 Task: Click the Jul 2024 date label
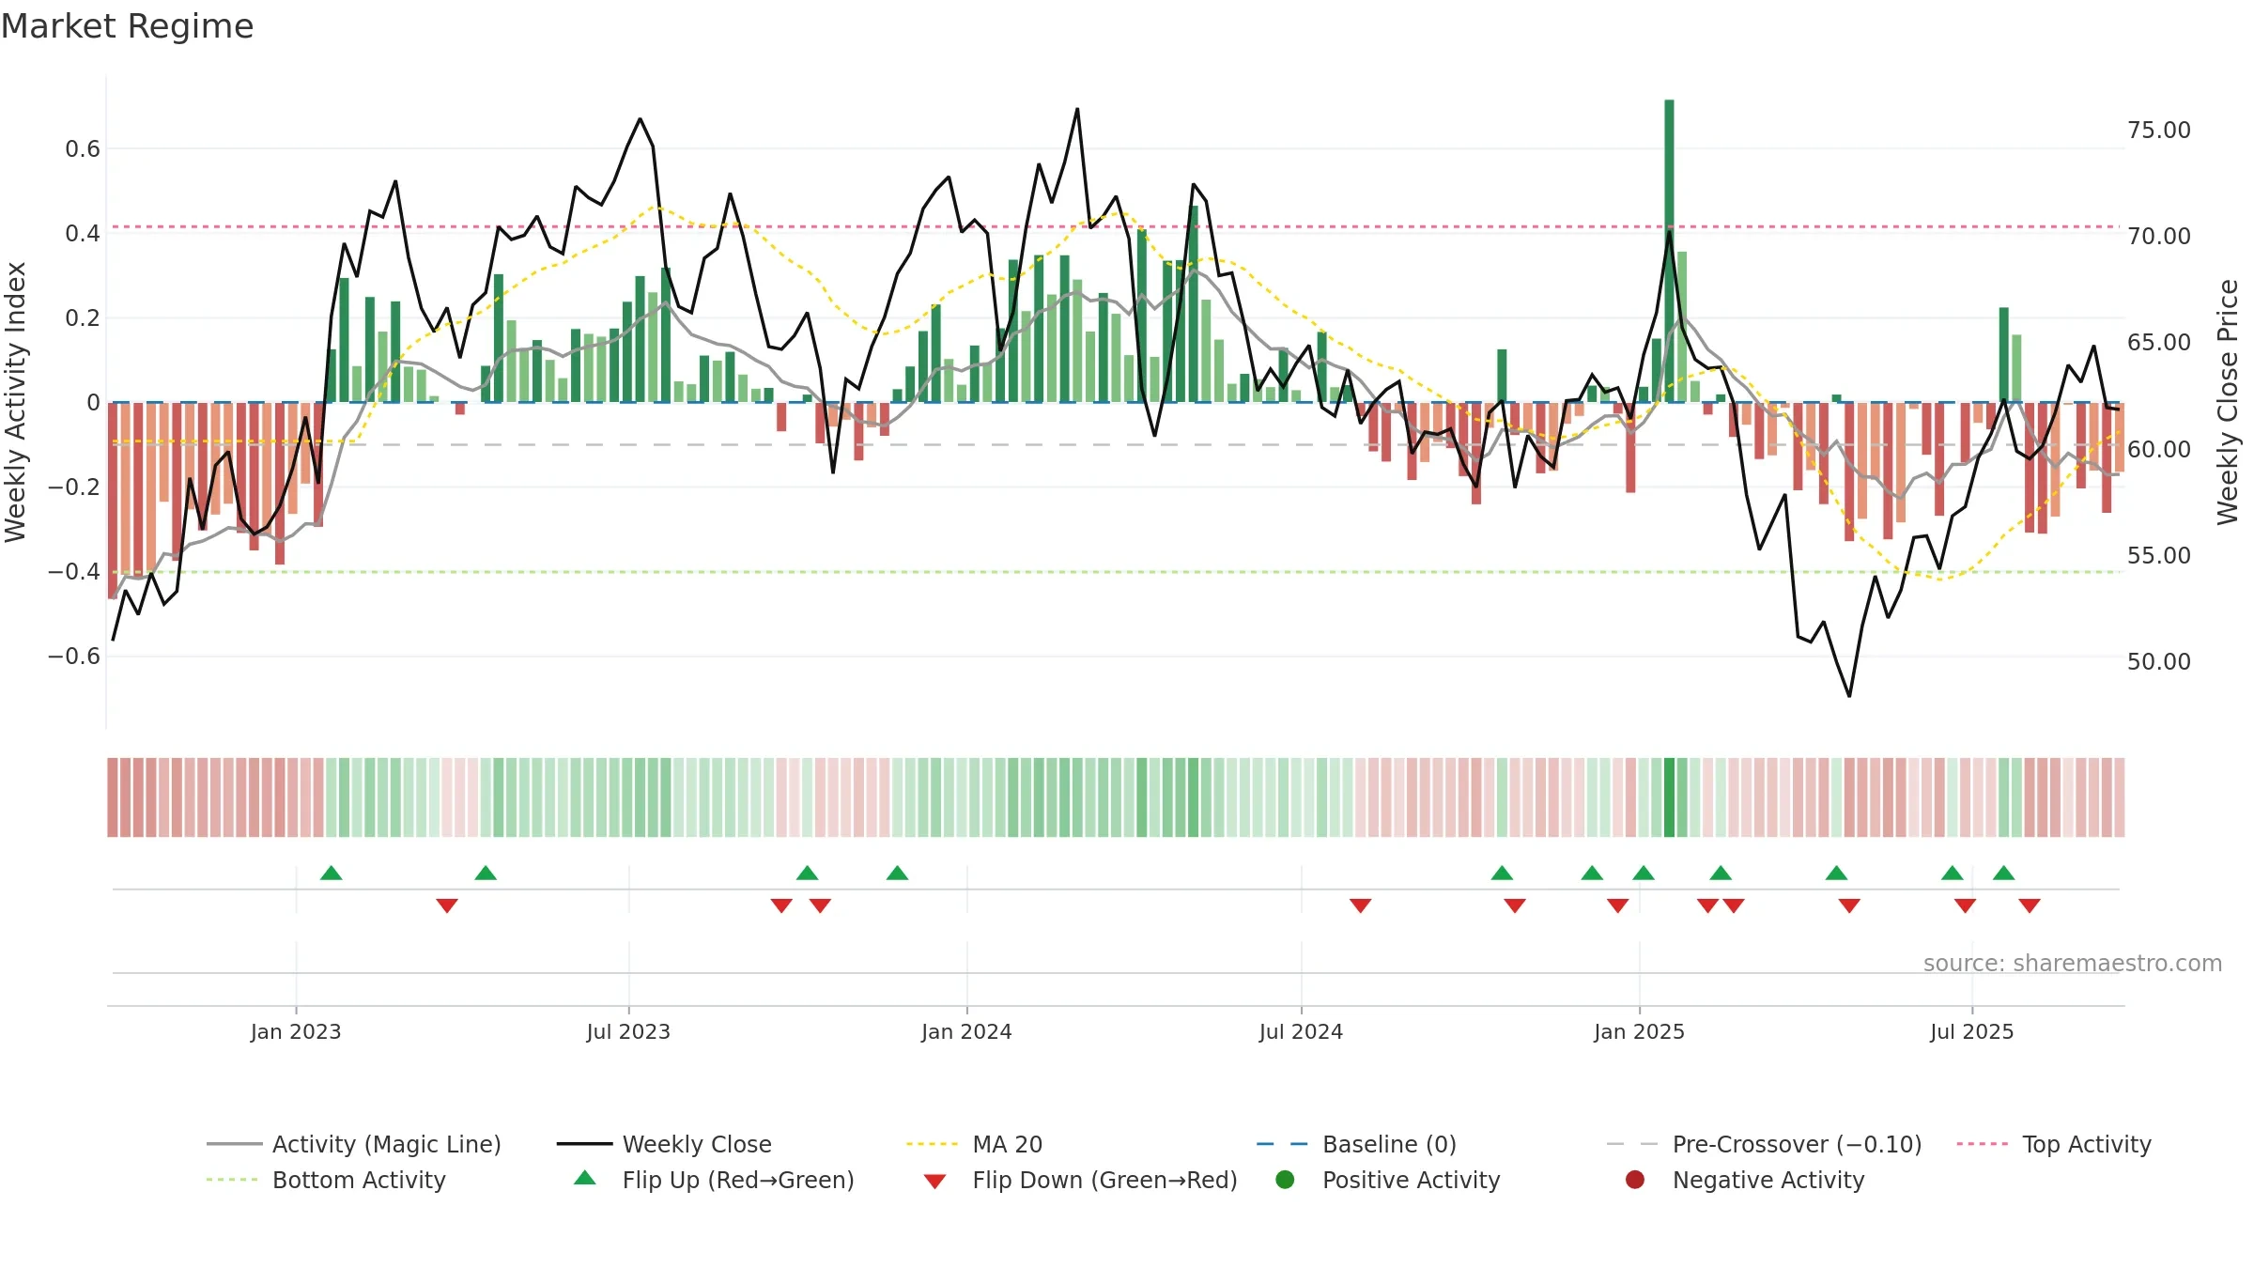click(1301, 1031)
